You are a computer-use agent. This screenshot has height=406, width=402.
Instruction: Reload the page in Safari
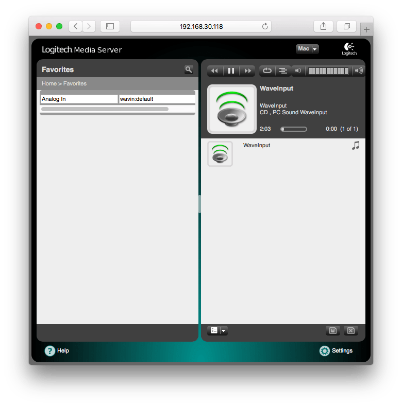(x=265, y=26)
